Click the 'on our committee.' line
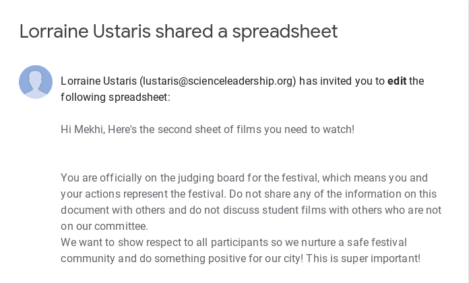The height and width of the screenshot is (283, 469). coord(104,226)
